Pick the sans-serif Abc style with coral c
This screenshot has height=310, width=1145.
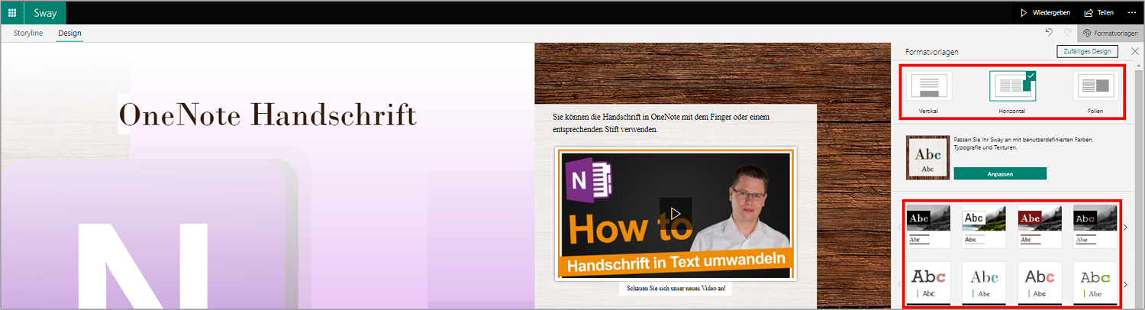coord(1040,283)
